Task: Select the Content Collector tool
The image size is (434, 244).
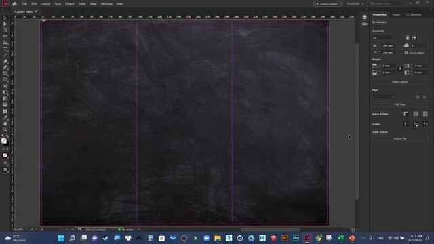Action: 5,42
